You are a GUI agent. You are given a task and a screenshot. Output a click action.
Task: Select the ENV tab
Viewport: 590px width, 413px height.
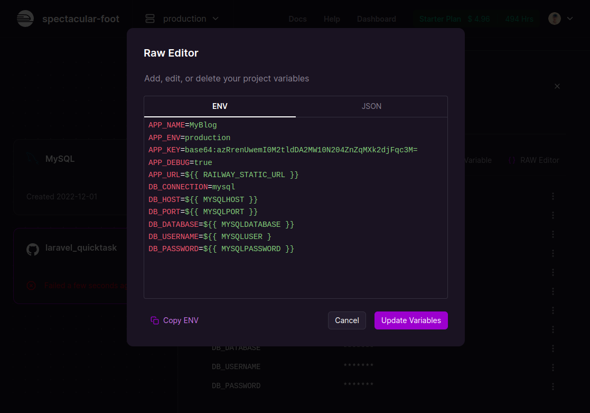click(219, 106)
